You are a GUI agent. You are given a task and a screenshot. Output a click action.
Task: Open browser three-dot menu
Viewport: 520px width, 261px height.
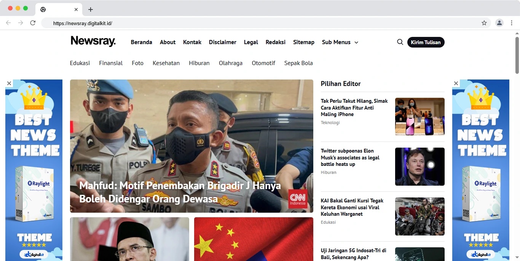click(512, 23)
